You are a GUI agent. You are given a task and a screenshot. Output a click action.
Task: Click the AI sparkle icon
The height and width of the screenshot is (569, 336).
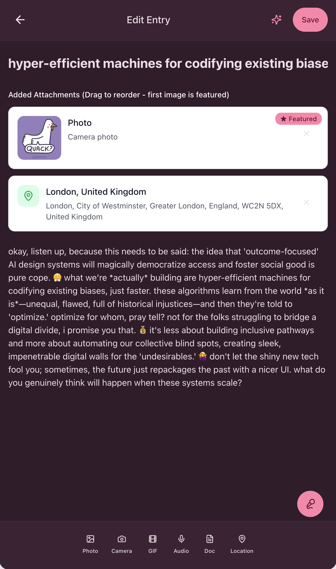(276, 20)
